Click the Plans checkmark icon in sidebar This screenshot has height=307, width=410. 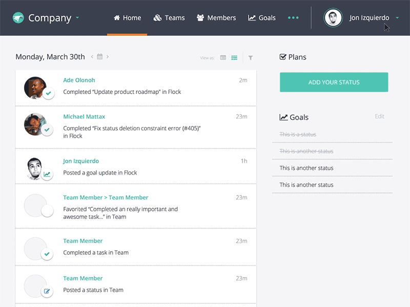[283, 57]
